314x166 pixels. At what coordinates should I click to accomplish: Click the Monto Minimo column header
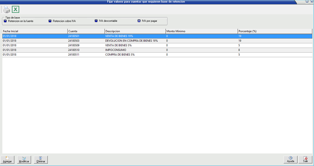click(x=201, y=31)
